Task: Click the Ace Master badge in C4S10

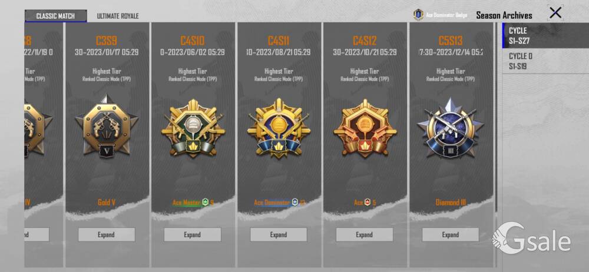Action: 193,128
